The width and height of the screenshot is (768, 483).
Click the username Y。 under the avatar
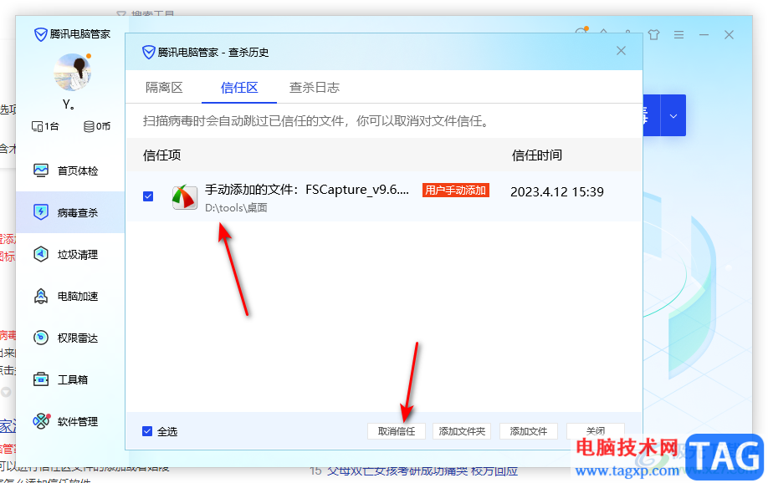[69, 104]
